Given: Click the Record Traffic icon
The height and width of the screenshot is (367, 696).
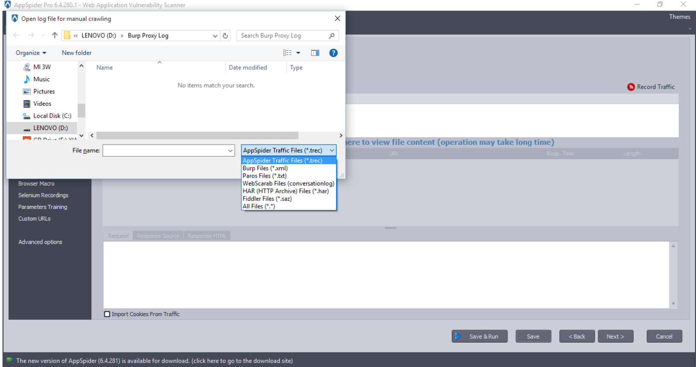Looking at the screenshot, I should click(631, 87).
